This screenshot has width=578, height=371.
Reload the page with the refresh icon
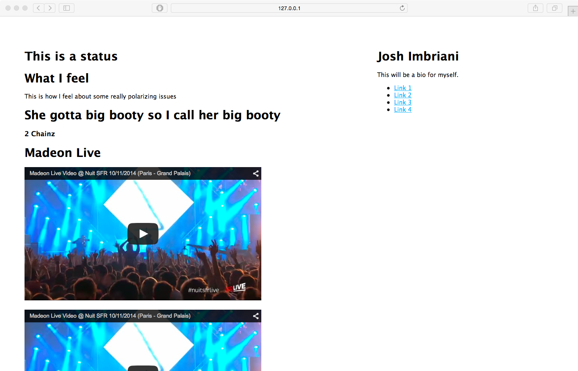(x=402, y=8)
